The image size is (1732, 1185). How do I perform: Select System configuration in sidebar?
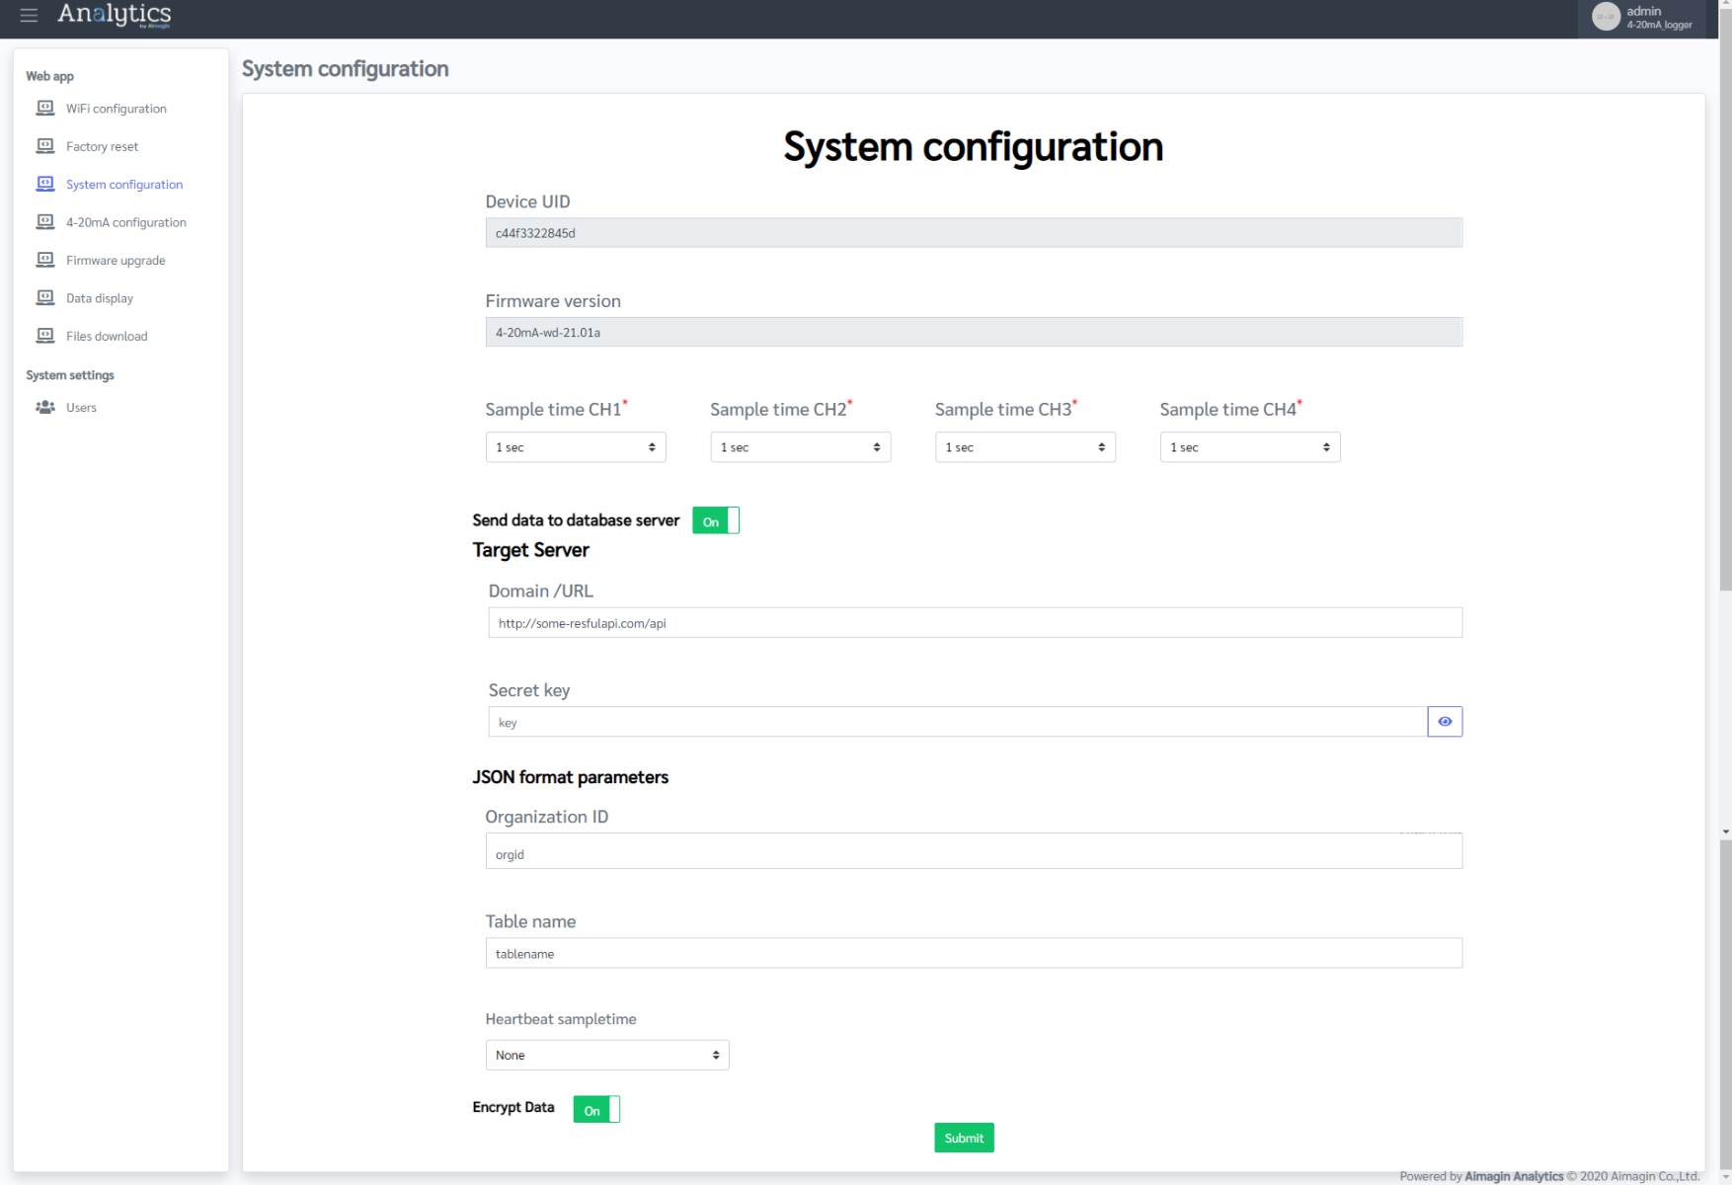[124, 185]
